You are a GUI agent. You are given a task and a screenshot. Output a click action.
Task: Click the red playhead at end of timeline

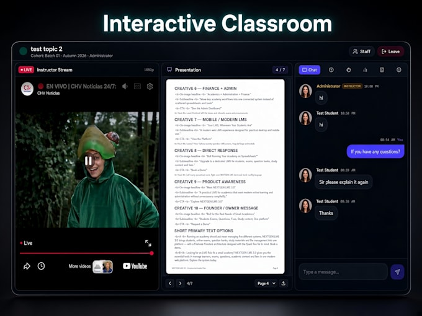[152, 253]
